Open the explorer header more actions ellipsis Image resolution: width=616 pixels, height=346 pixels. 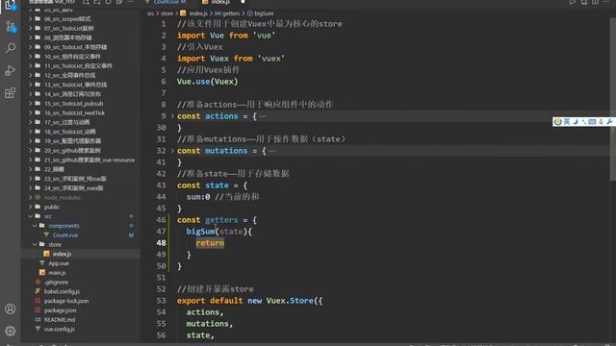(x=131, y=2)
